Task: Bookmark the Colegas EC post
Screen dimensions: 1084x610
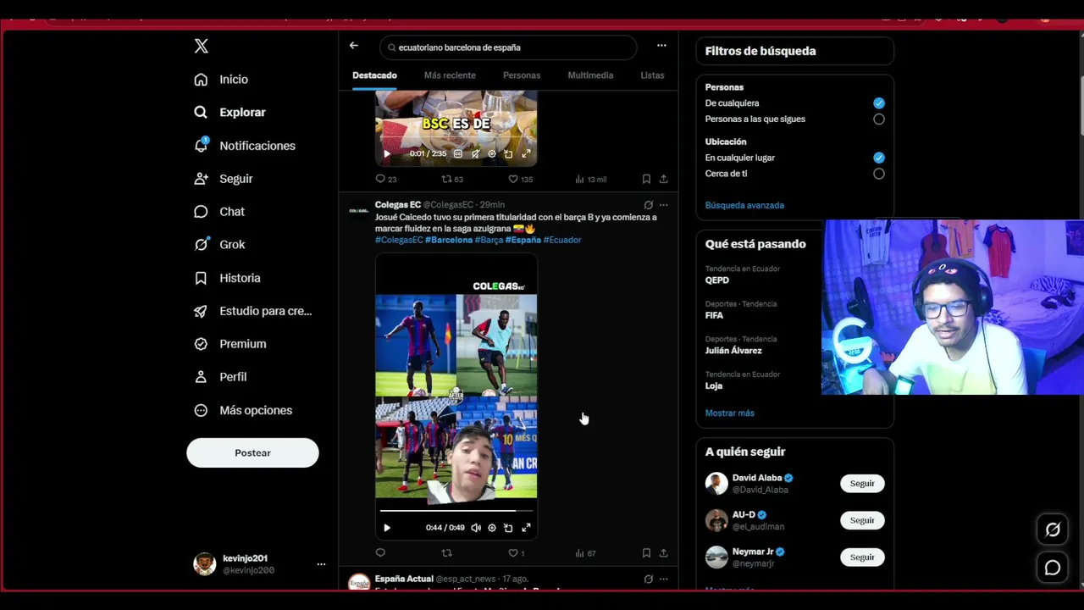Action: click(646, 553)
